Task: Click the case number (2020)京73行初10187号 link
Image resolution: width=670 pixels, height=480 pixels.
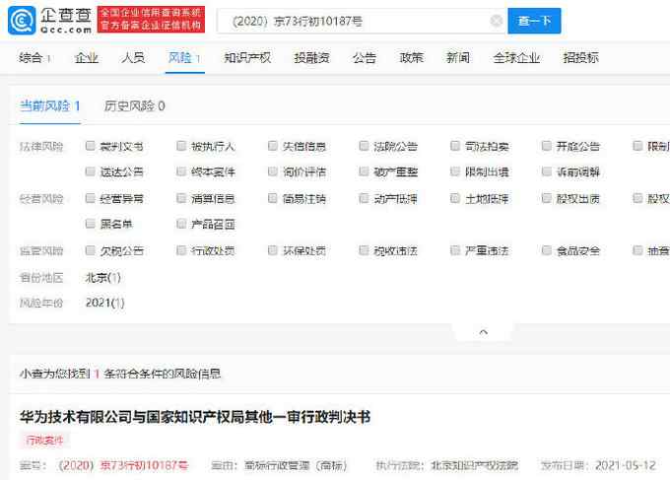Action: pos(123,464)
